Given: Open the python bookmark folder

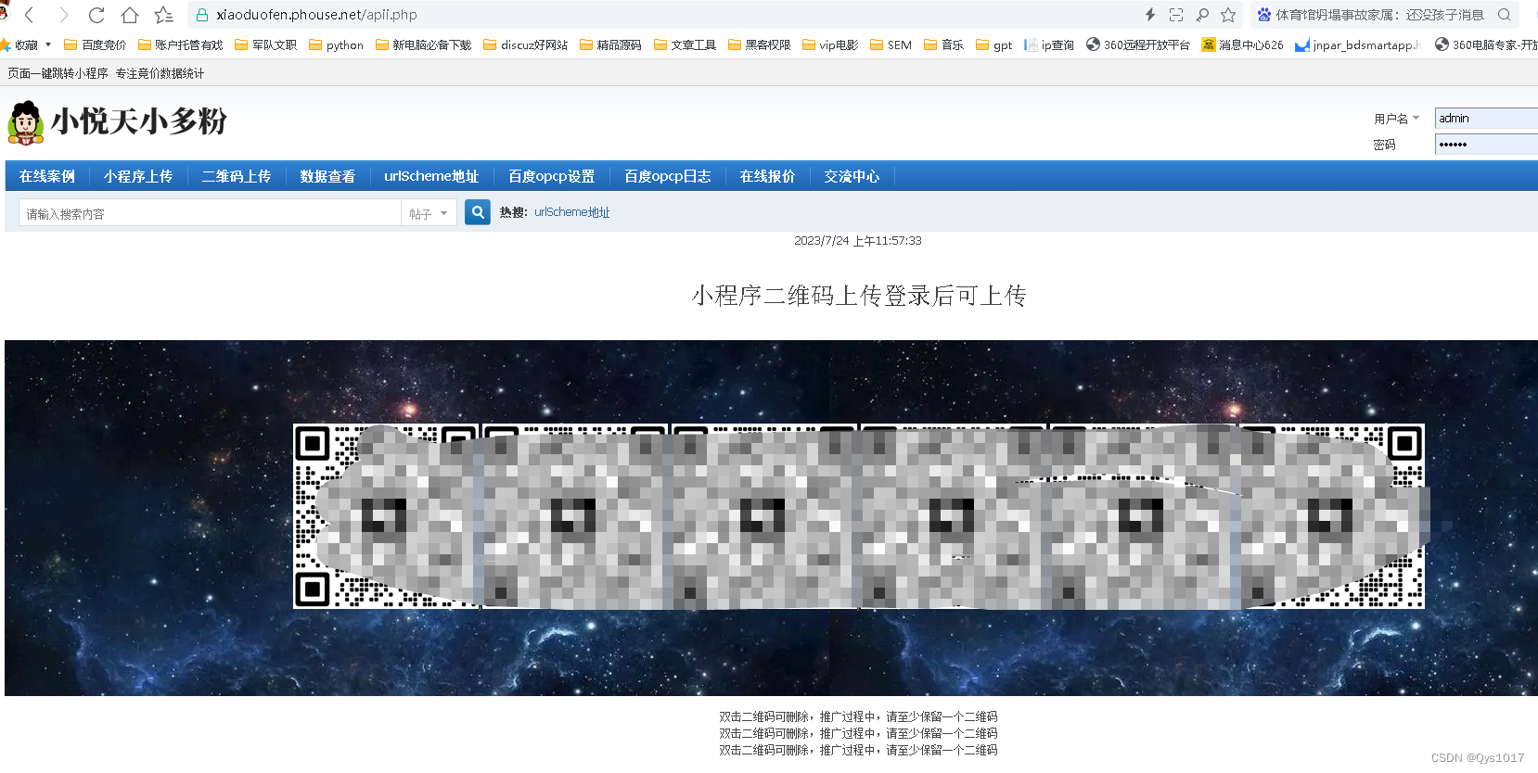Looking at the screenshot, I should pyautogui.click(x=336, y=44).
